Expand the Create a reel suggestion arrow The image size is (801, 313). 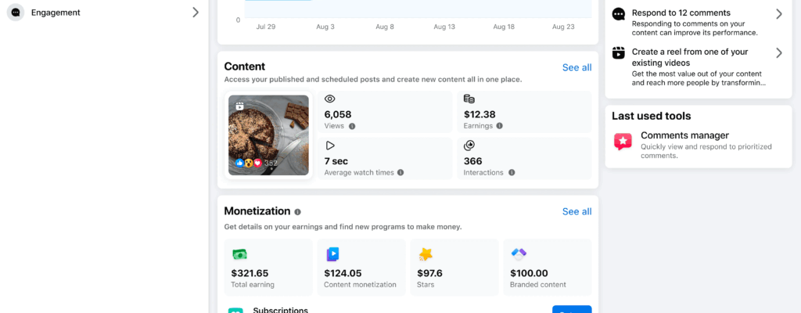(x=778, y=53)
